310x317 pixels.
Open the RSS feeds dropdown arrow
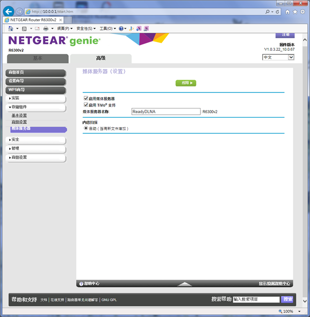coord(31,29)
